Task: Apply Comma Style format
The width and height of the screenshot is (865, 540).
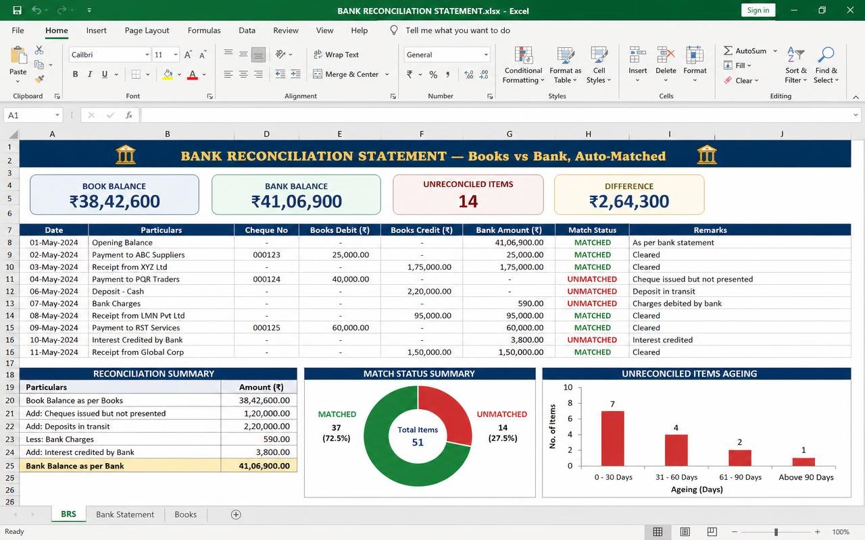Action: [x=448, y=74]
